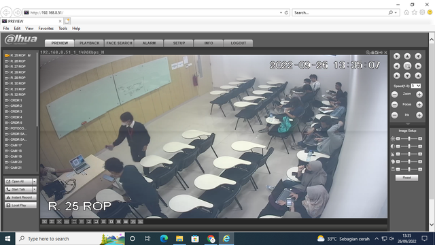This screenshot has height=245, width=435.
Task: Click the Instant Record button
Action: point(20,197)
